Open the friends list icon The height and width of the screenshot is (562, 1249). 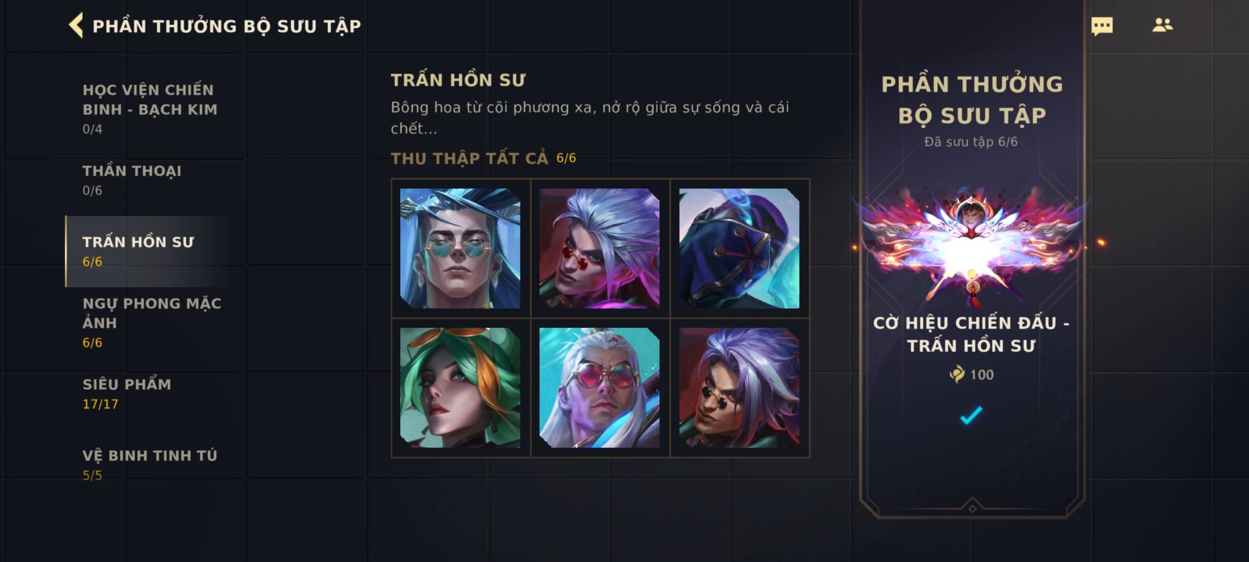click(1162, 25)
